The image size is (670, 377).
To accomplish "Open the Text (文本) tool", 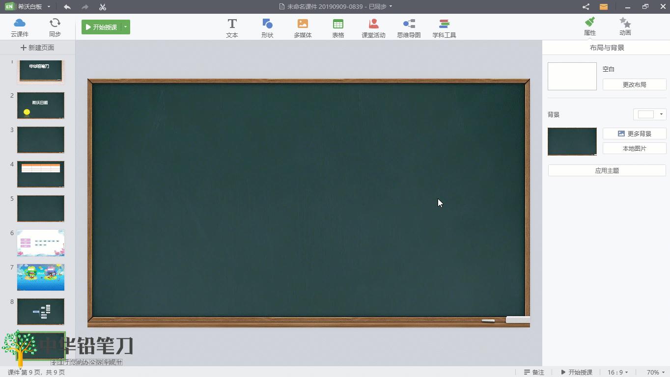I will pos(232,27).
